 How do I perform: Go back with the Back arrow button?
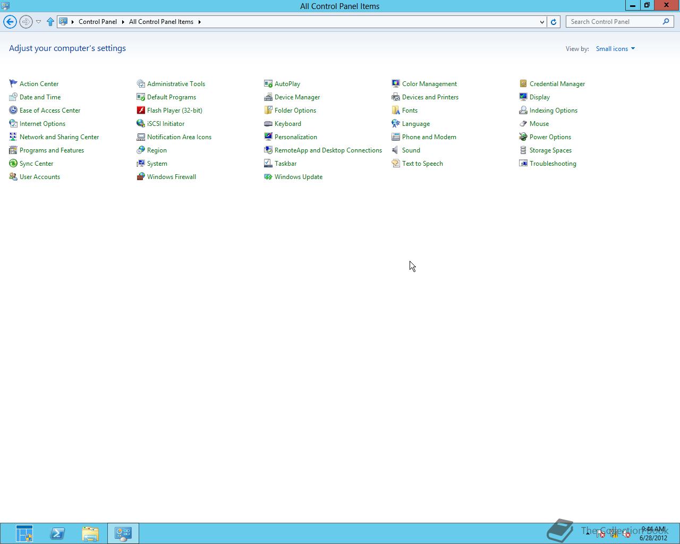coord(10,22)
